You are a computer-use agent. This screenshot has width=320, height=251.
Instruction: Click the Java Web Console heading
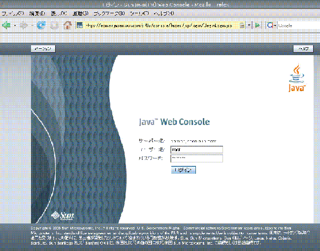[174, 122]
